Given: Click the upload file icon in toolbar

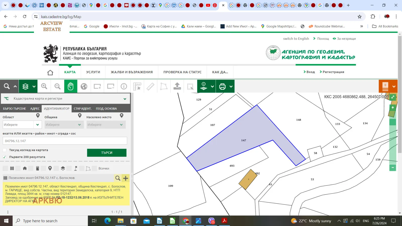Looking at the screenshot, I should 177,86.
